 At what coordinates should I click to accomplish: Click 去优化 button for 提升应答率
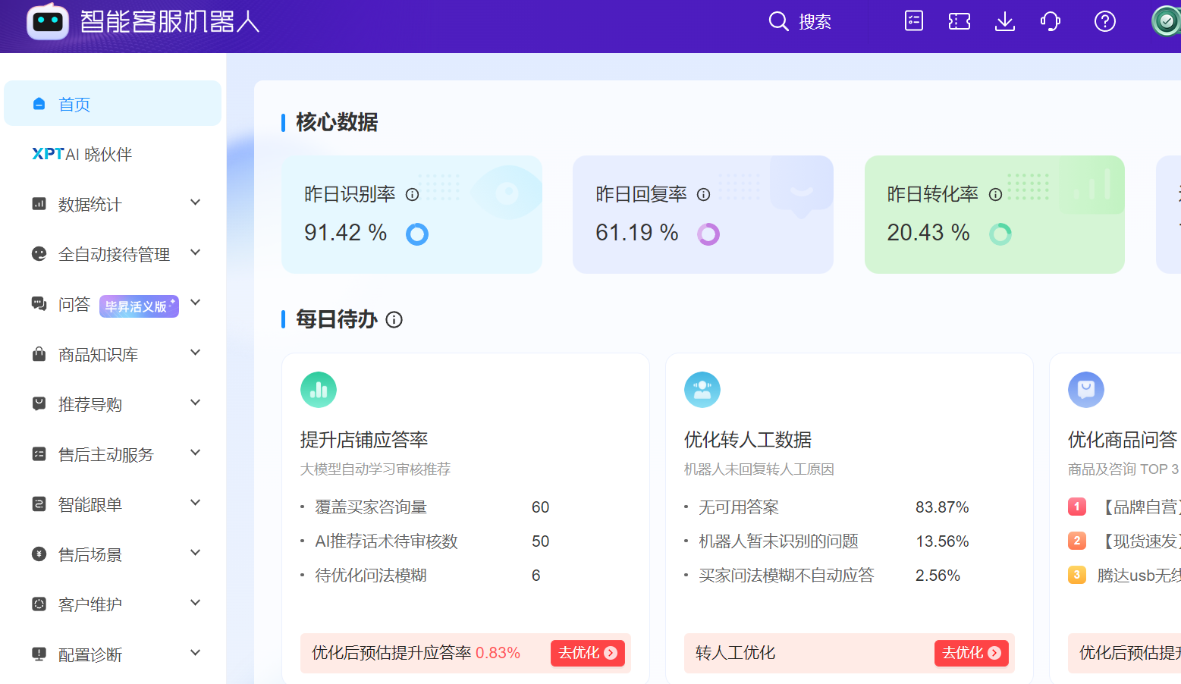pos(588,653)
